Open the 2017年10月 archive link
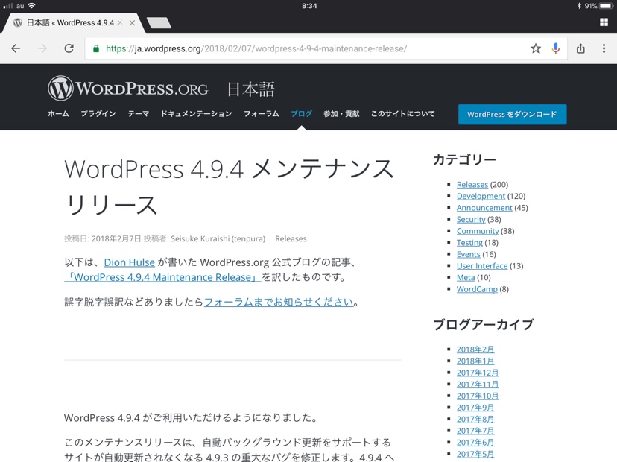Screen dimensions: 617x462 pos(478,396)
